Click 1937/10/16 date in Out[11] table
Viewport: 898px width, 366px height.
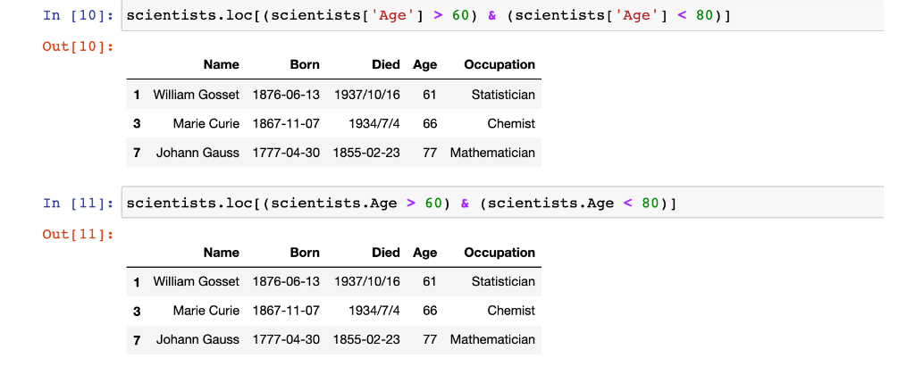click(x=367, y=281)
